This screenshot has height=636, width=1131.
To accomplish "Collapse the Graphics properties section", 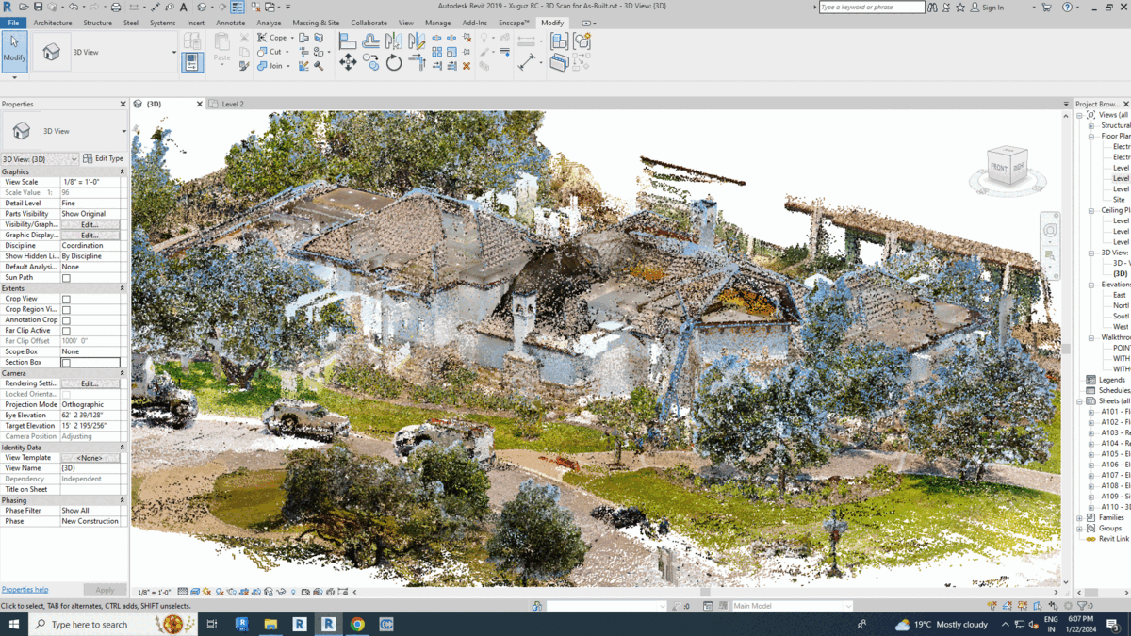I will tap(122, 172).
